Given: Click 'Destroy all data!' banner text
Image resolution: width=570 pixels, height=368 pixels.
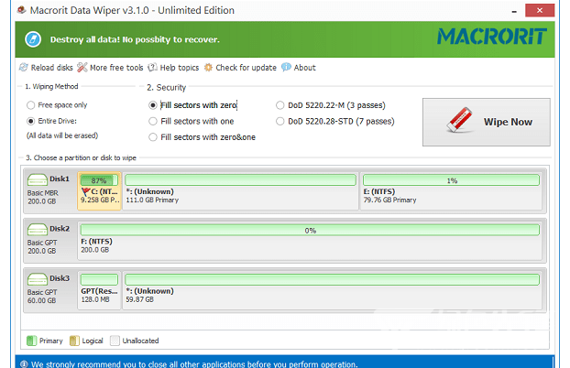Looking at the screenshot, I should point(135,39).
